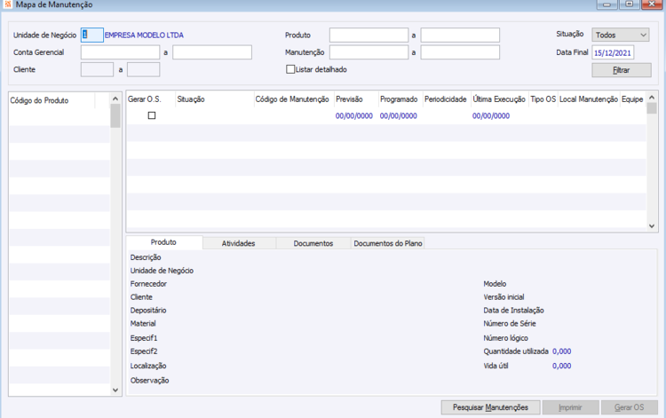Click the Mapa de Manutenção title bar icon
The width and height of the screenshot is (666, 418).
pyautogui.click(x=8, y=4)
